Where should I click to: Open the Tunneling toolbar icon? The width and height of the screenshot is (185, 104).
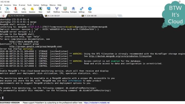coord(65,10)
